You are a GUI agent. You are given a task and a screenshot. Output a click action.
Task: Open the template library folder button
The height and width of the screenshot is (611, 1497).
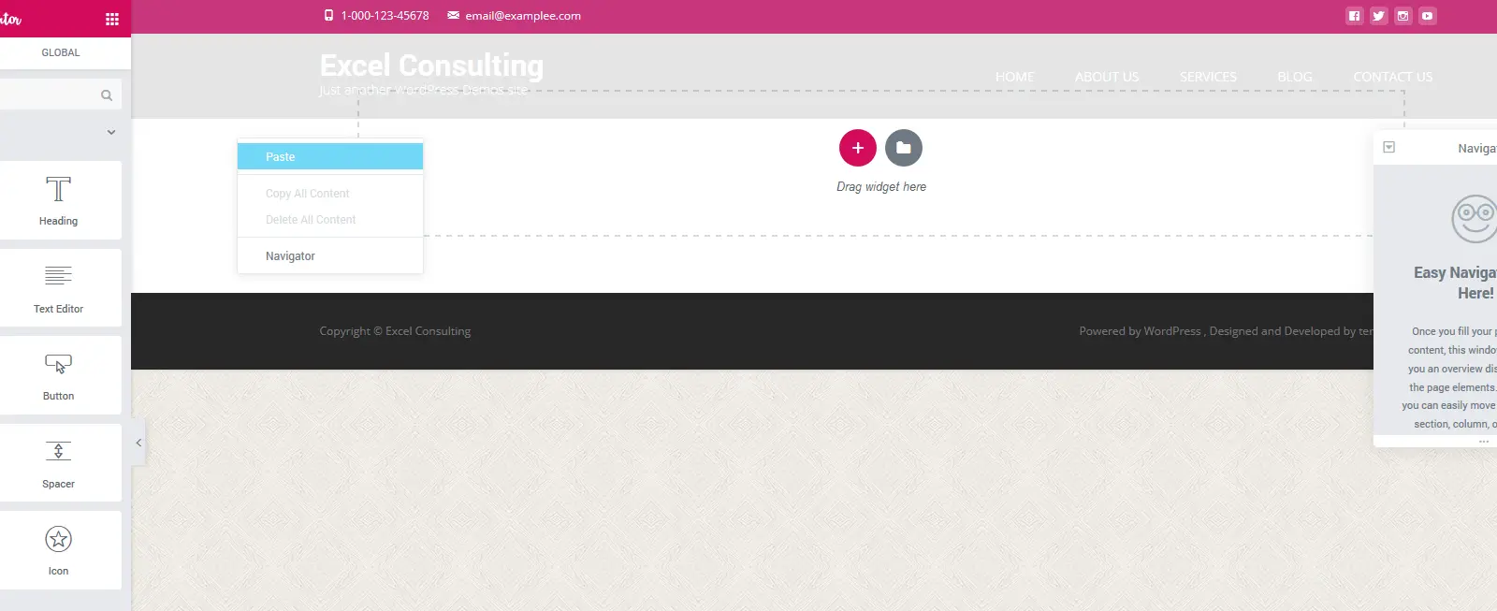(903, 148)
